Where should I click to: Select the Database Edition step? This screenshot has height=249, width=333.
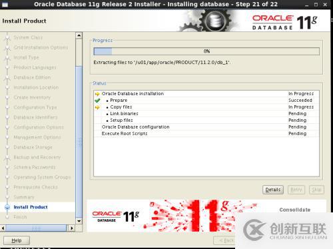(x=32, y=77)
